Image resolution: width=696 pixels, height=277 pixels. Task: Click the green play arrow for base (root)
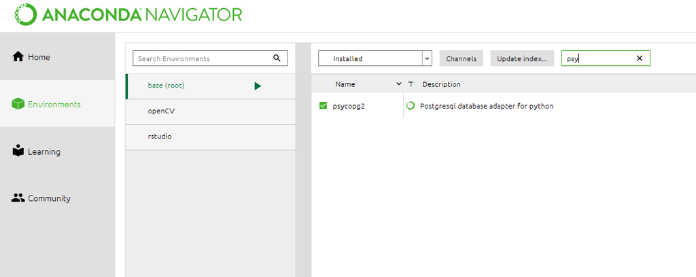click(x=258, y=86)
